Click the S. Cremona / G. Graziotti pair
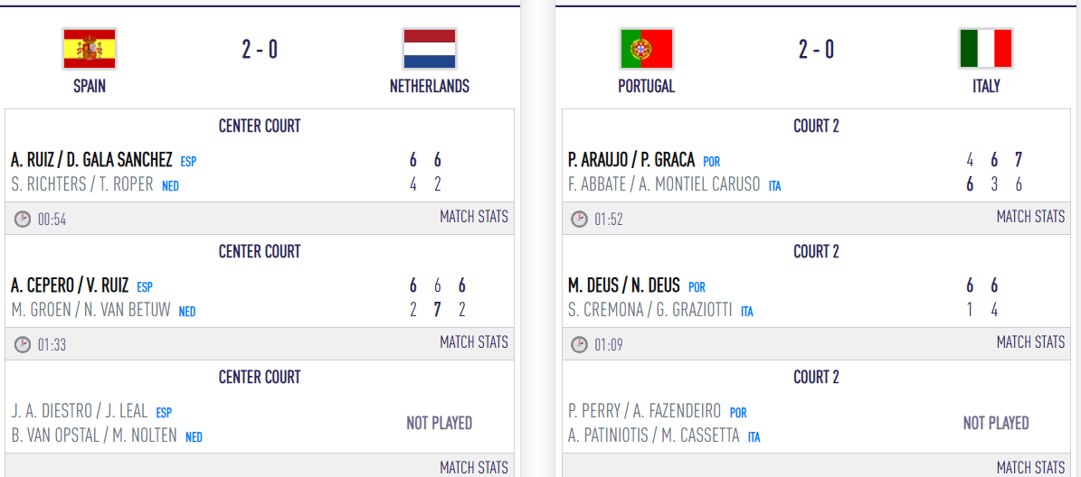This screenshot has width=1081, height=477. pyautogui.click(x=651, y=310)
